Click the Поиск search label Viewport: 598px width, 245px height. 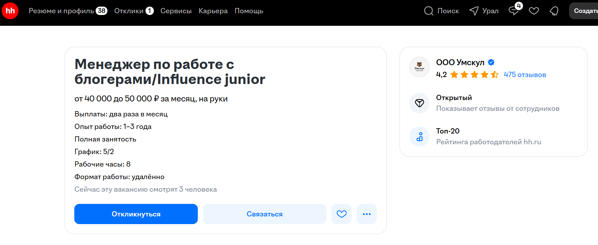448,11
